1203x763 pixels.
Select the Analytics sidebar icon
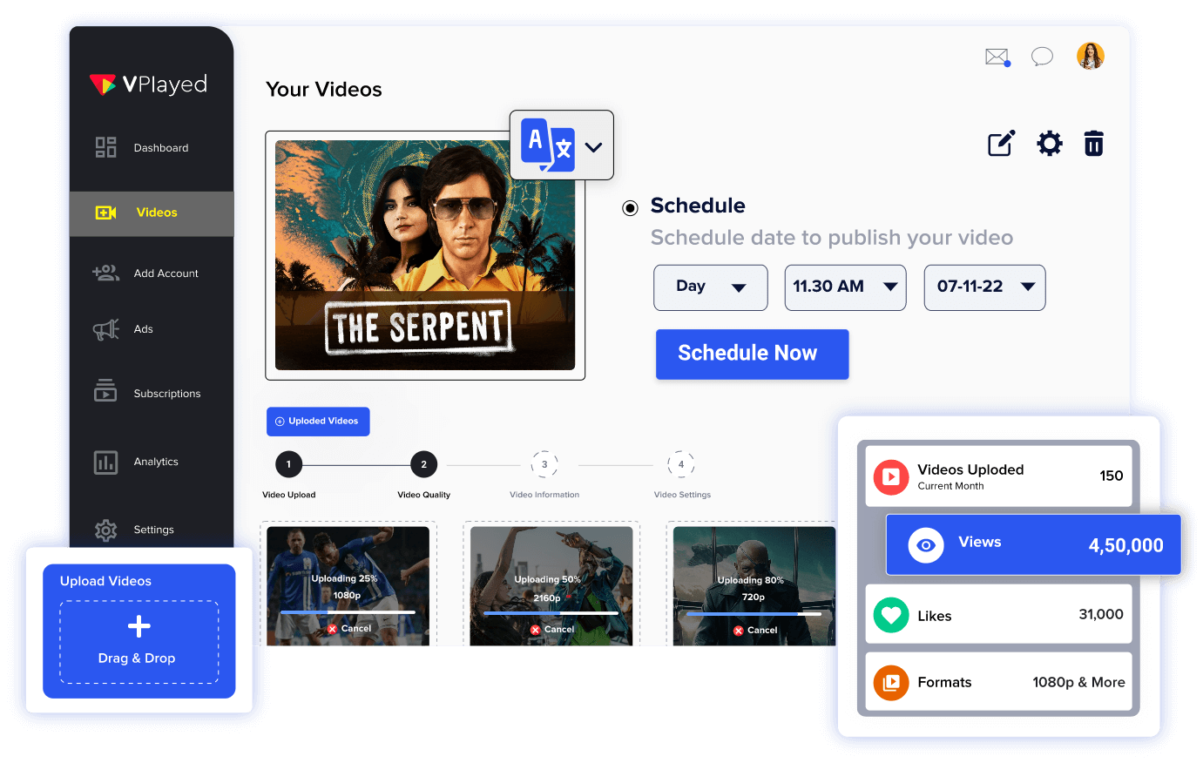105,462
